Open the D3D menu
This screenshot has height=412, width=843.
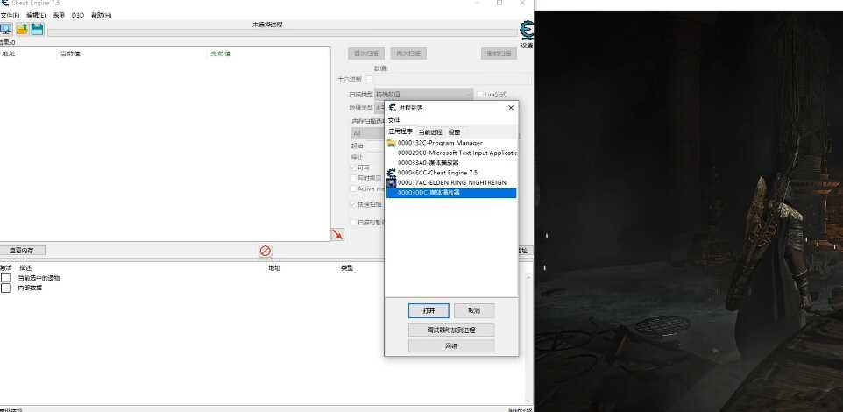click(78, 15)
